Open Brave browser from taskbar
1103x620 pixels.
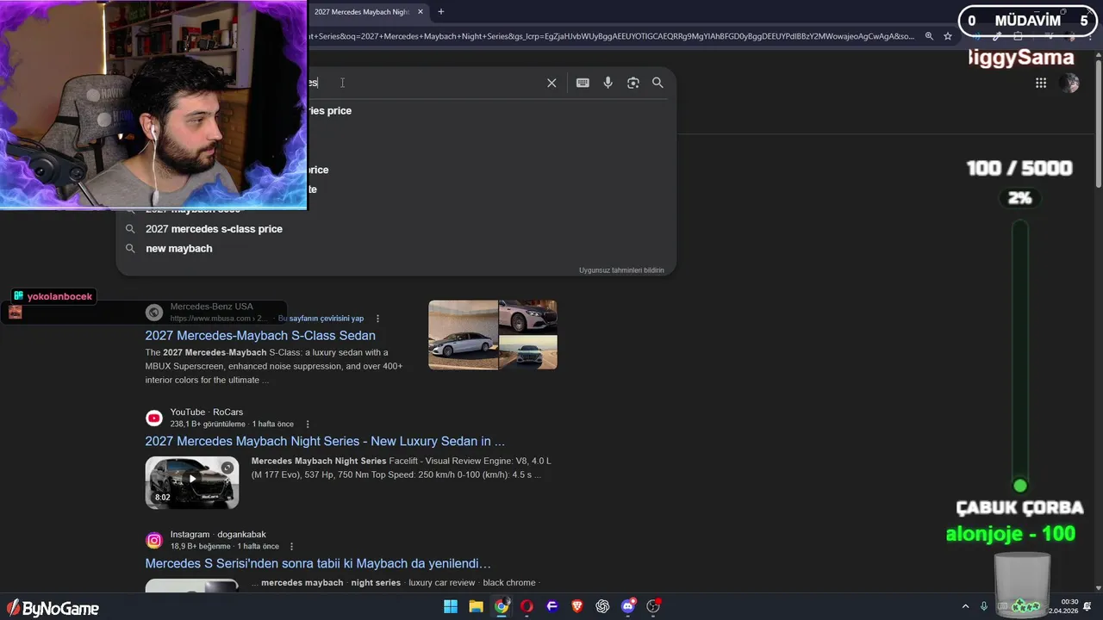tap(577, 606)
